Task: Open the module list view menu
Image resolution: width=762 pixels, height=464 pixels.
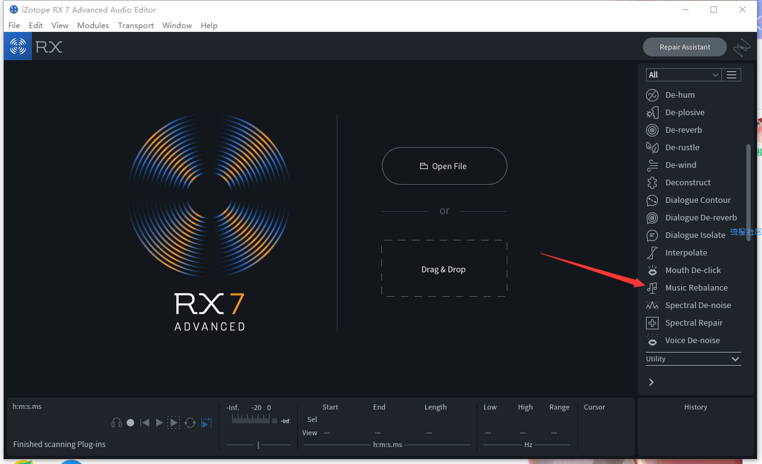Action: 731,75
